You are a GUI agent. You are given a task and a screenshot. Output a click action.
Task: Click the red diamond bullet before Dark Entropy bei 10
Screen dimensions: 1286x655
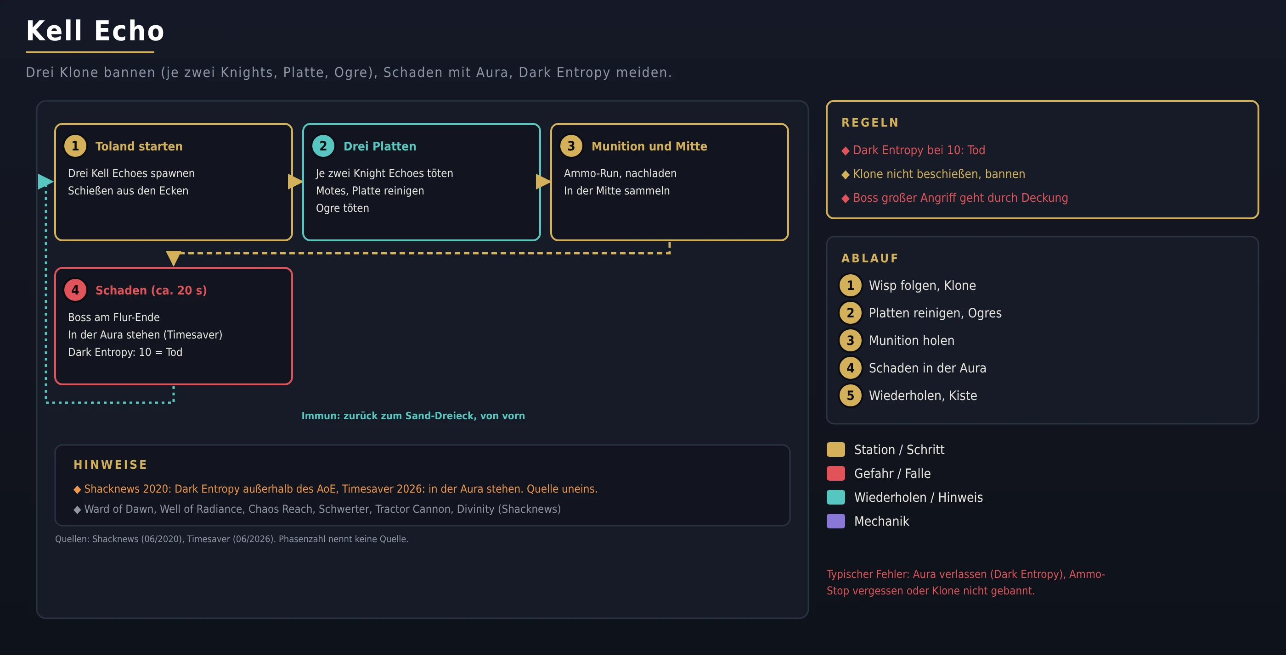point(845,150)
